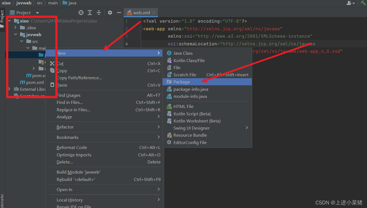Open Project panel settings gear
367x208 pixels.
(x=110, y=13)
